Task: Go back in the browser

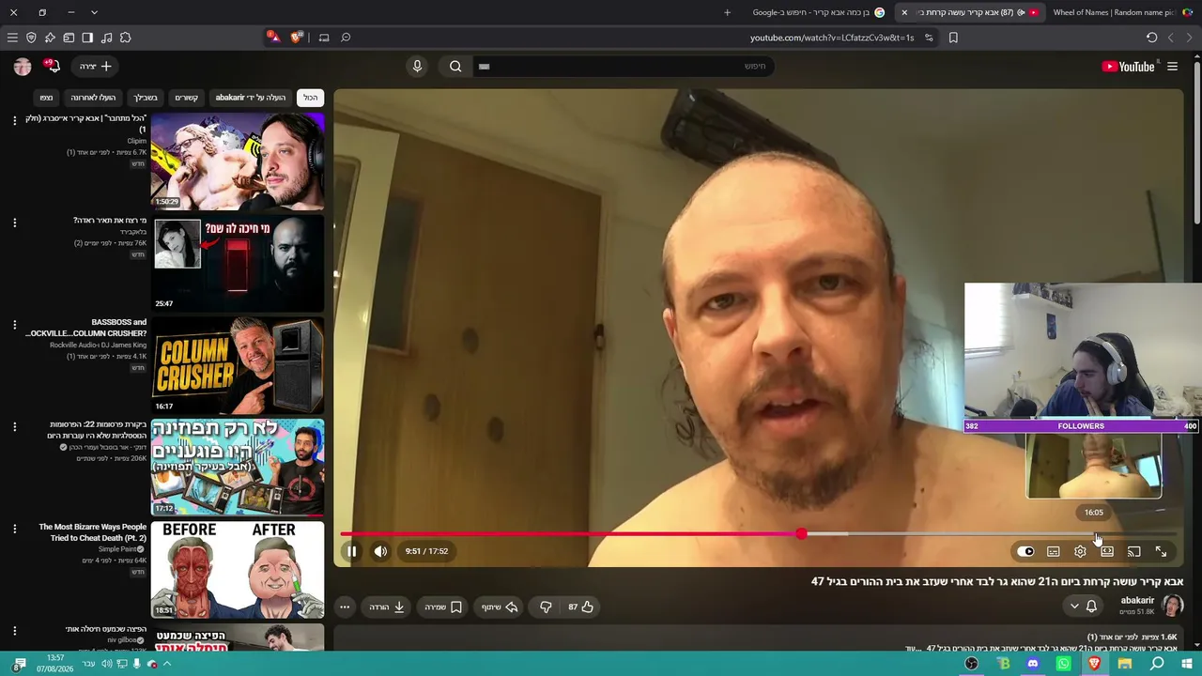Action: 1189,38
